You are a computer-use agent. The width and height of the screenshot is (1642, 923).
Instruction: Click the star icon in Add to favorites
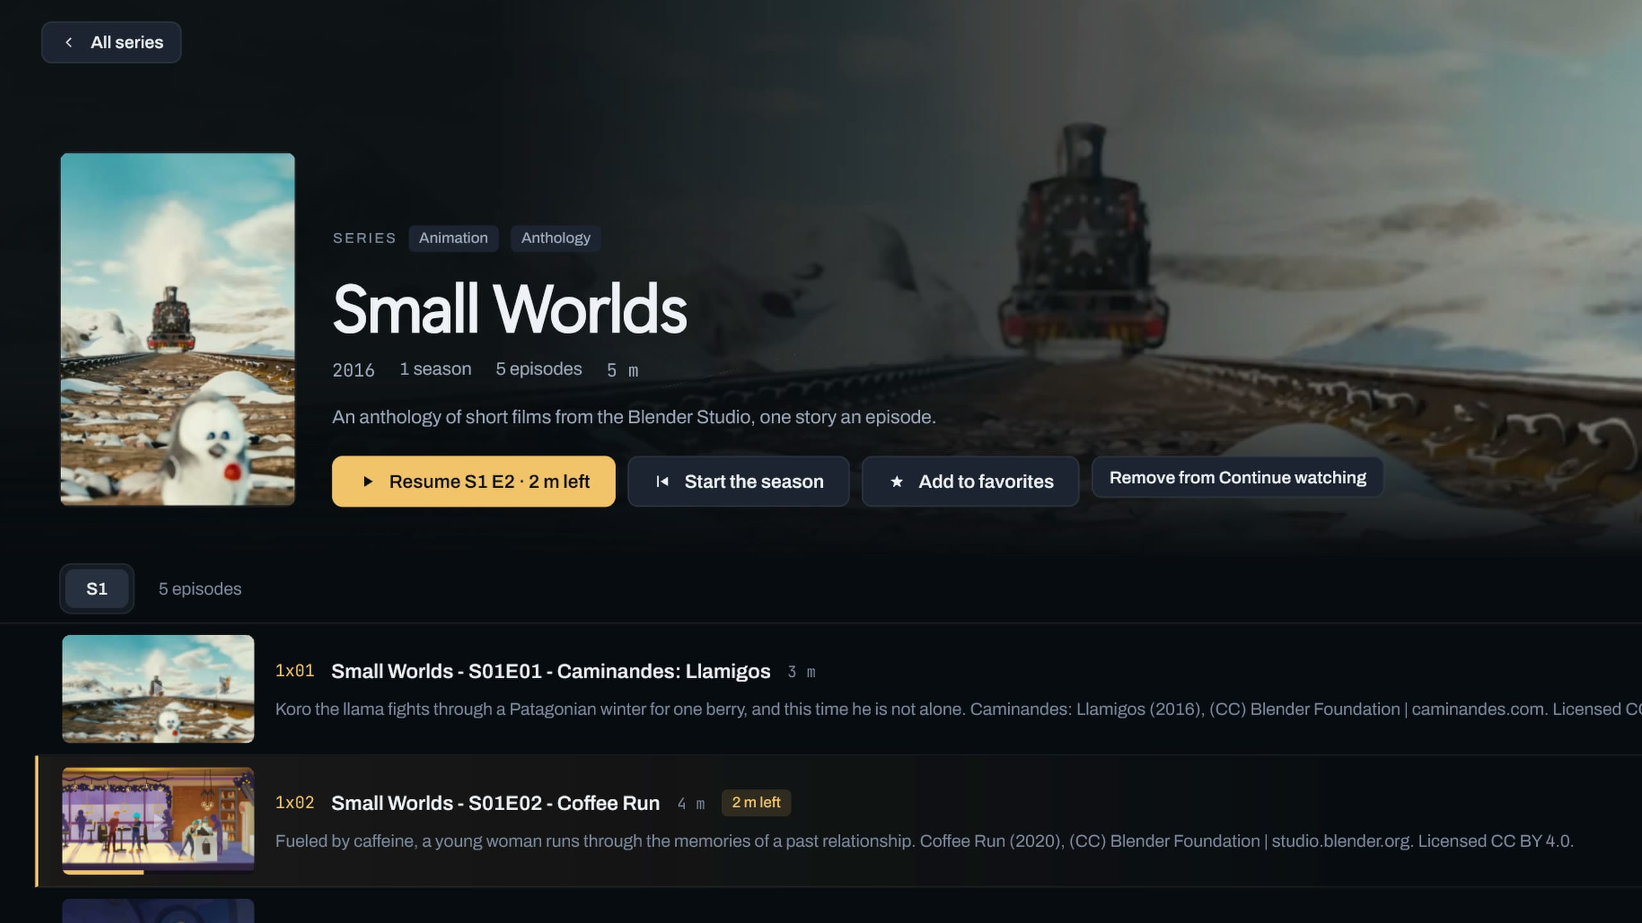pos(897,481)
